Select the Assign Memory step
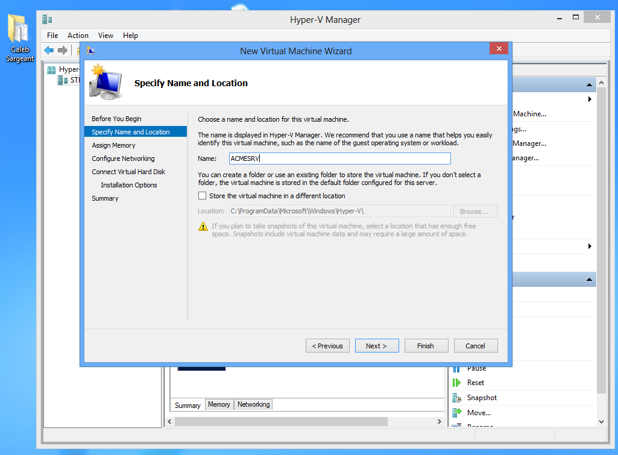 113,145
